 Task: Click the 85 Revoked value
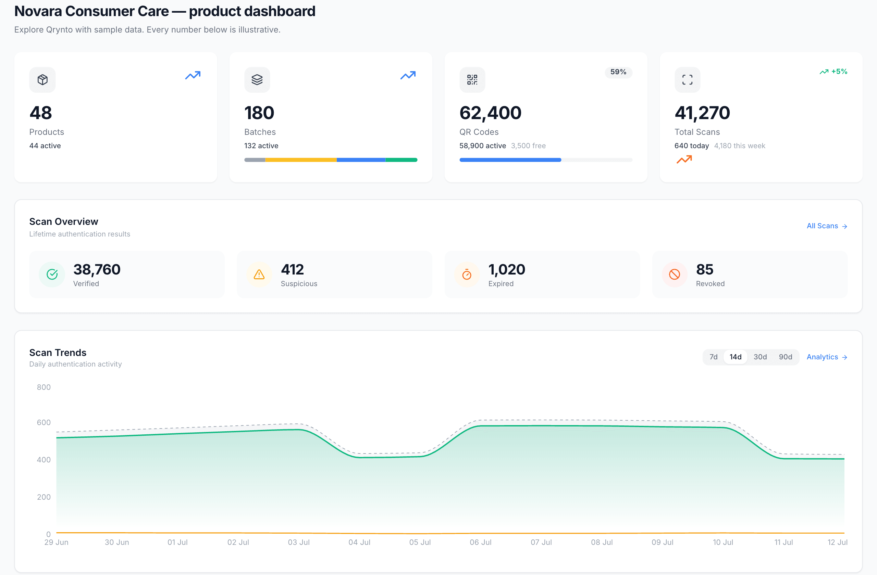[705, 269]
